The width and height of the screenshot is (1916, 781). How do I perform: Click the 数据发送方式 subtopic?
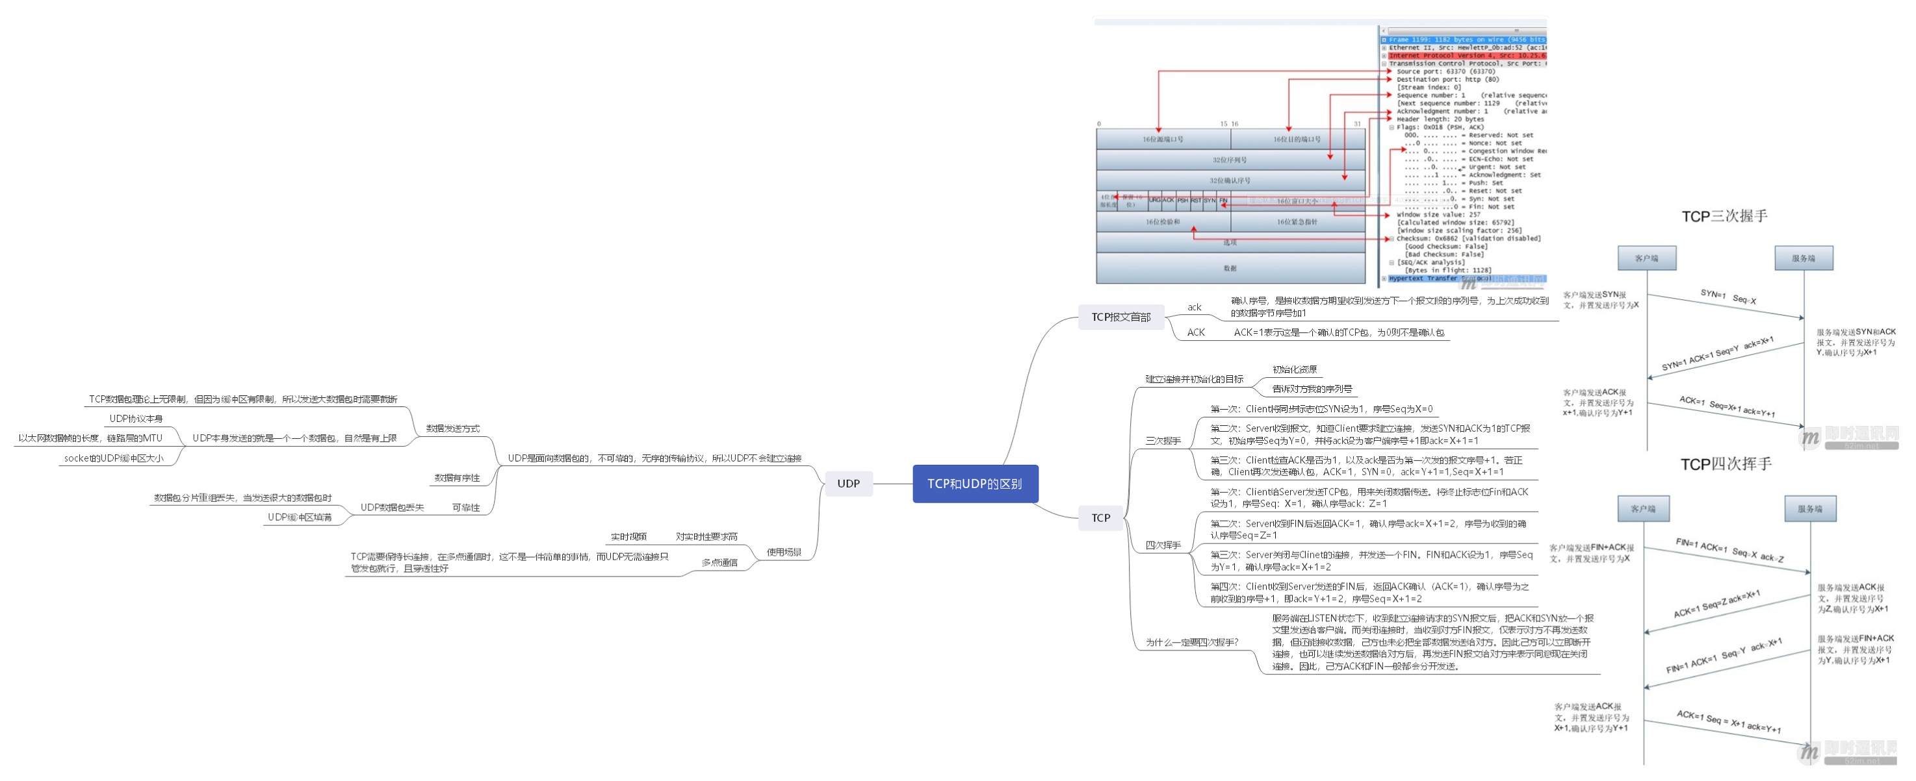[452, 428]
